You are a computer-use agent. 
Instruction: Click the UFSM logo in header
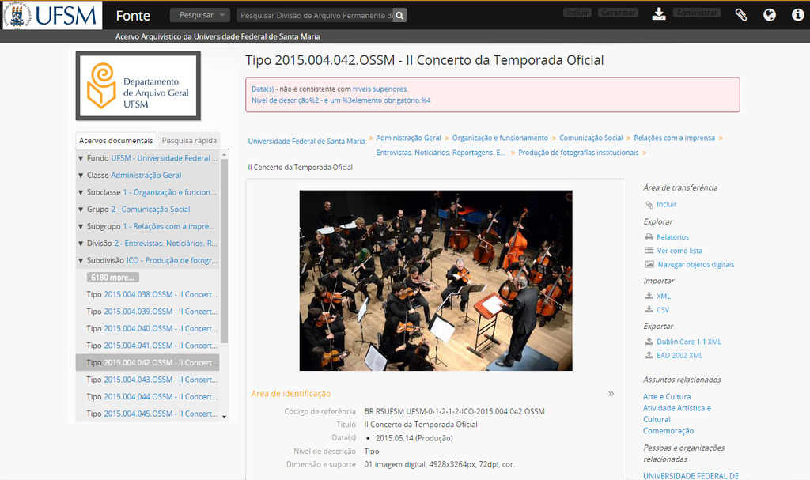pos(51,14)
